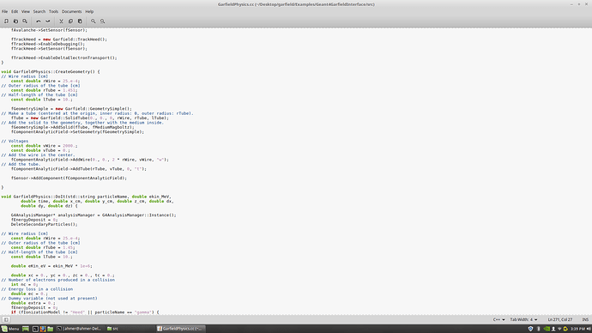Open the Linux Mint Menu
The height and width of the screenshot is (333, 592).
point(10,329)
